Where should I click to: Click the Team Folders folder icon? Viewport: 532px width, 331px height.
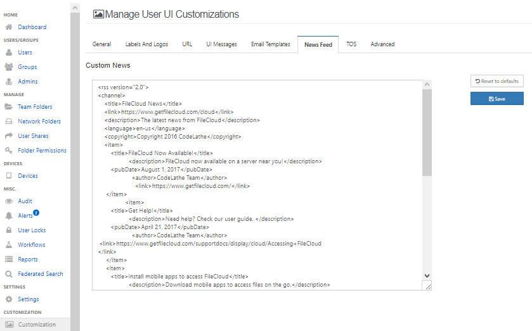pyautogui.click(x=9, y=107)
